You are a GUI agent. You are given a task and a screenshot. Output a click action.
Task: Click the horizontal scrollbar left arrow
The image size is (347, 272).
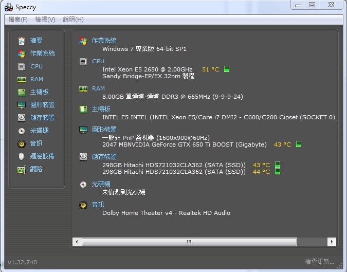77,242
